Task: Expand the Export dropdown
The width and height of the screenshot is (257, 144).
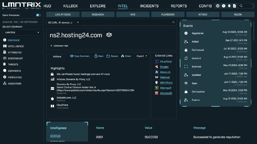Action: (x=142, y=56)
